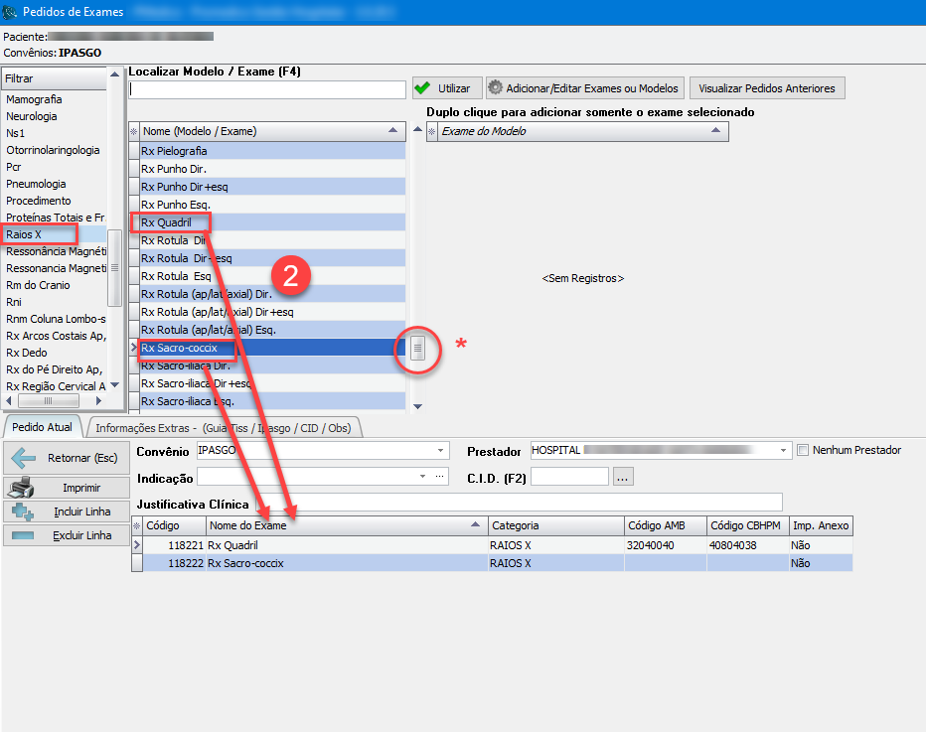Image resolution: width=926 pixels, height=732 pixels.
Task: Select Raios X in the filter list
Action: click(x=40, y=234)
